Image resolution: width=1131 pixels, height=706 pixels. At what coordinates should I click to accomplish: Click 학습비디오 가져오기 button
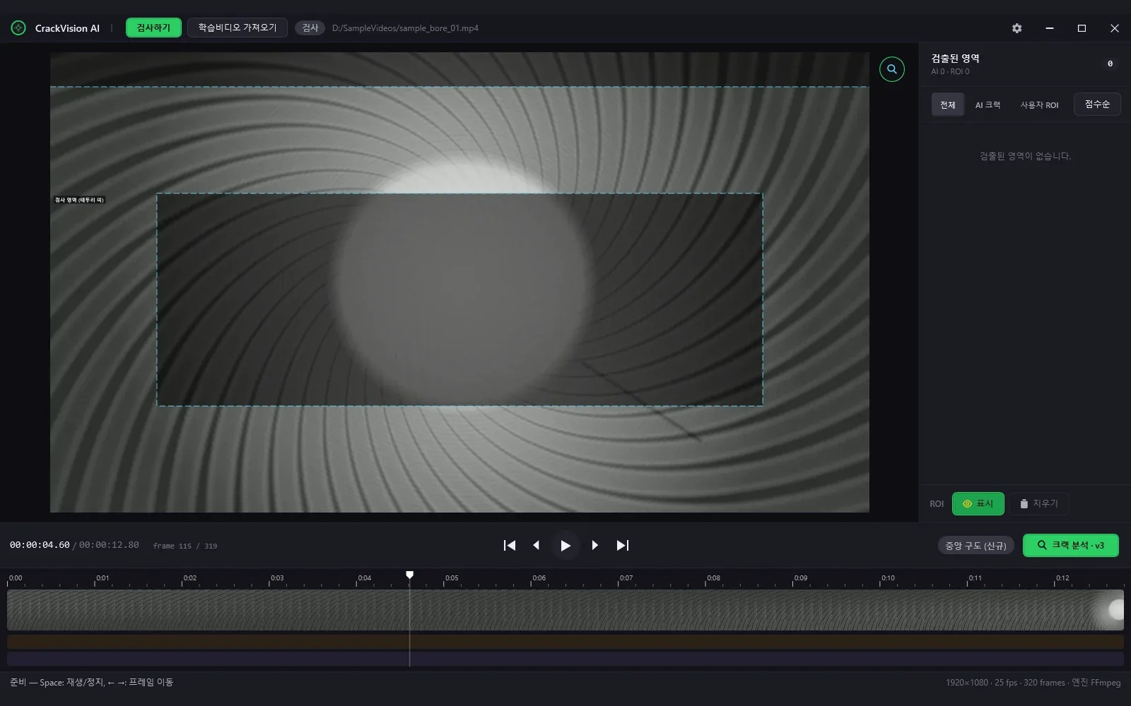pos(238,28)
